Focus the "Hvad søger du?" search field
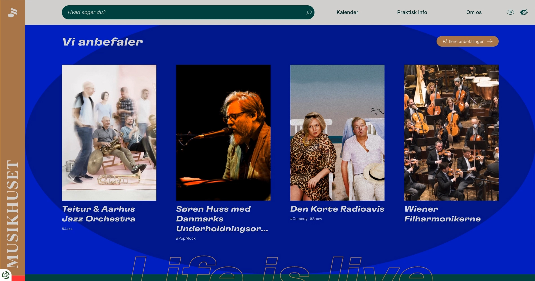This screenshot has height=281, width=535. coord(188,12)
